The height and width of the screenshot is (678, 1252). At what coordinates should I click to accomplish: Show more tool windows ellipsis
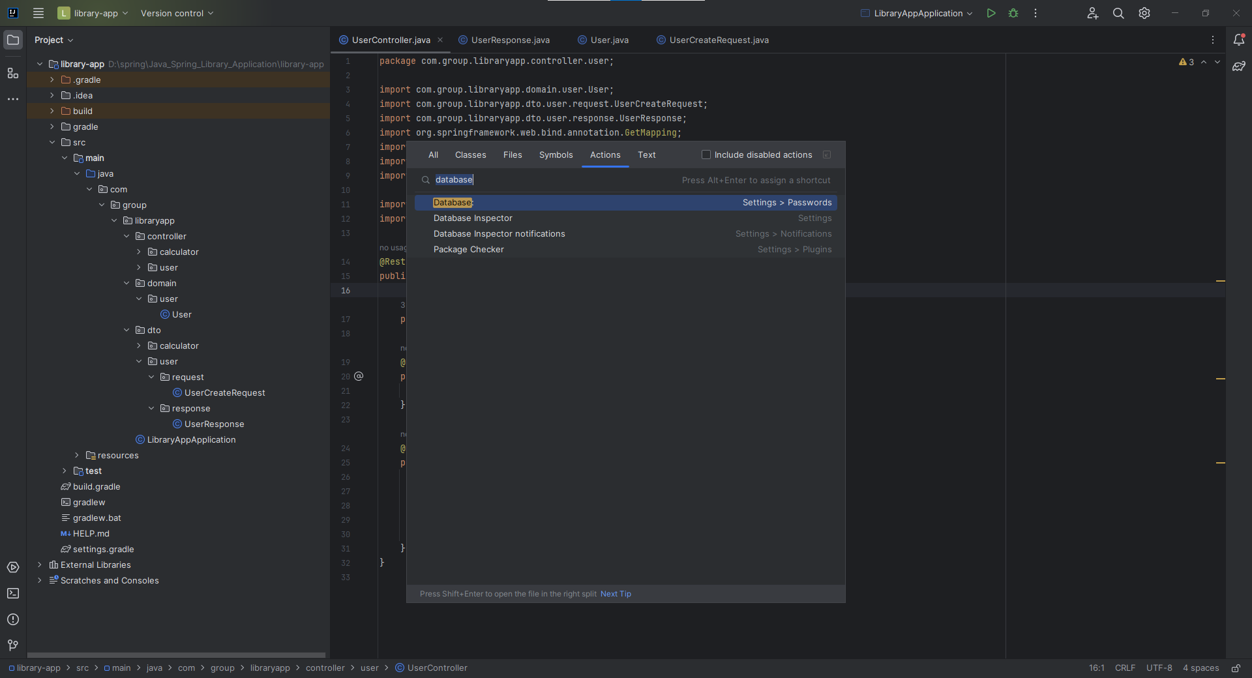click(13, 99)
